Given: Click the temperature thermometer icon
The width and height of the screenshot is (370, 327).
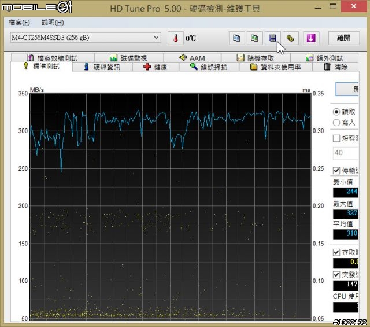Looking at the screenshot, I should 176,38.
